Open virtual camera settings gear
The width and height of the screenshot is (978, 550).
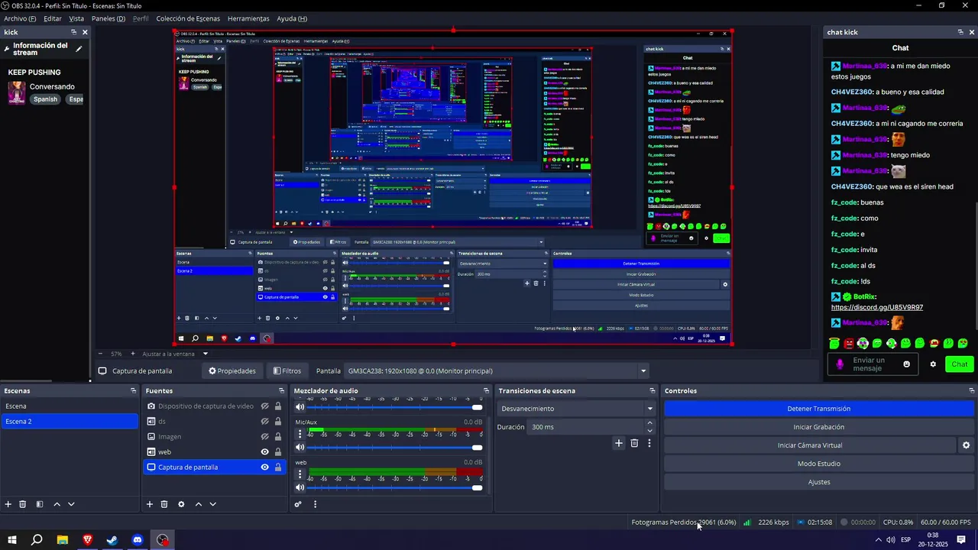click(x=966, y=445)
